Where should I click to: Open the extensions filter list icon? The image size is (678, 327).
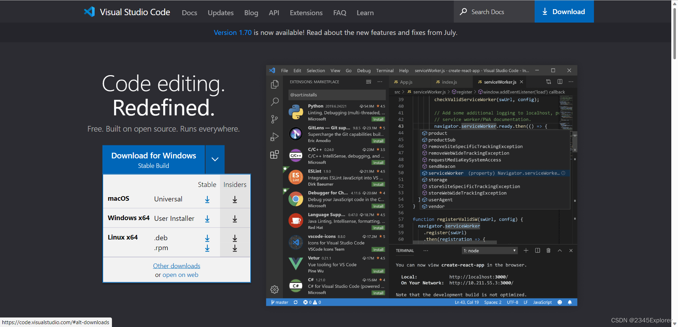pyautogui.click(x=369, y=81)
